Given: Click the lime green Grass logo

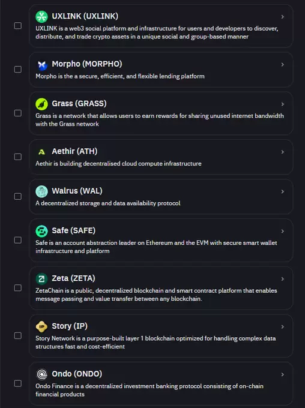Looking at the screenshot, I should click(41, 104).
